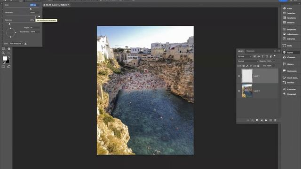Image resolution: width=301 pixels, height=169 pixels.
Task: Open the Layers panel flyout menu
Action: 279,51
